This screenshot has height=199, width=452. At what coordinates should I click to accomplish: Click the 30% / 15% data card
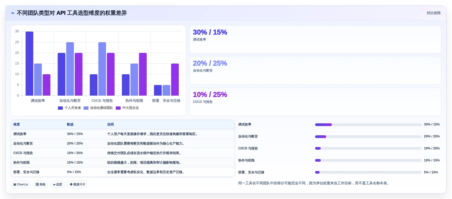[315, 39]
